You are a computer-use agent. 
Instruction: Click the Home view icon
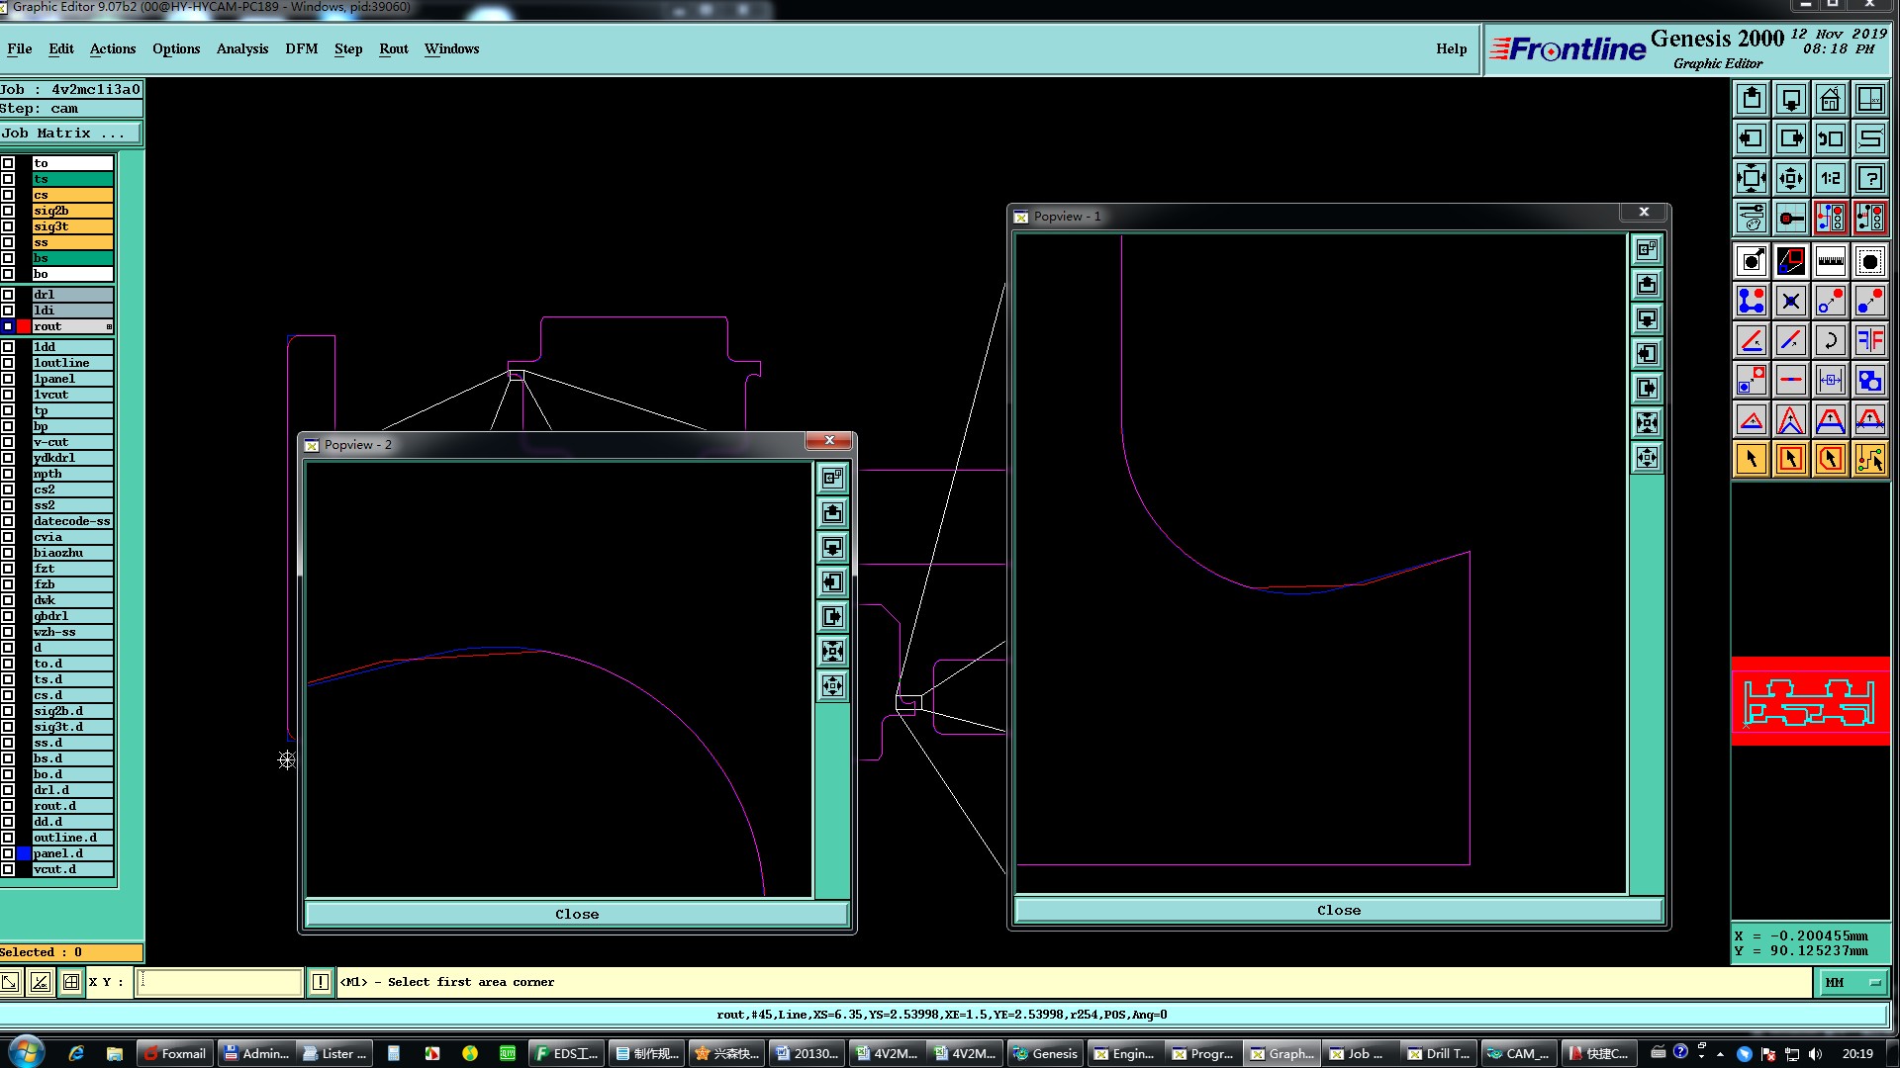point(1830,100)
